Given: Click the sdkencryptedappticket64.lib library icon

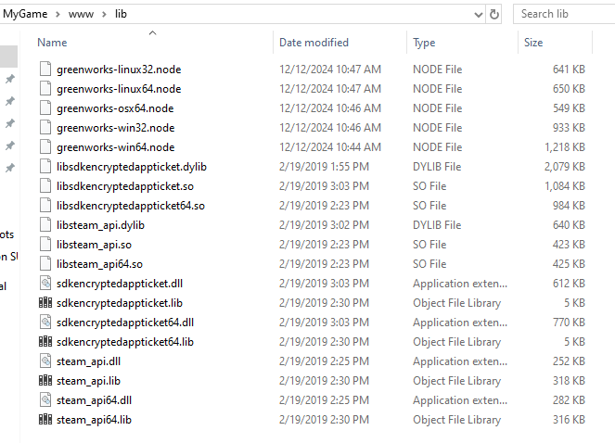Looking at the screenshot, I should point(45,341).
